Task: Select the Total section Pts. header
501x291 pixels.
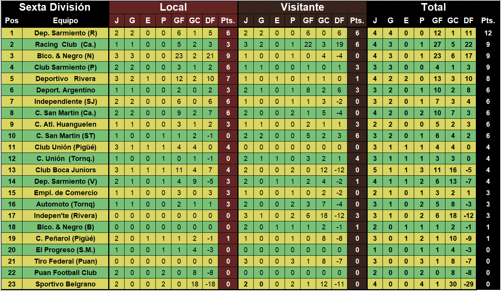Action: (488, 21)
